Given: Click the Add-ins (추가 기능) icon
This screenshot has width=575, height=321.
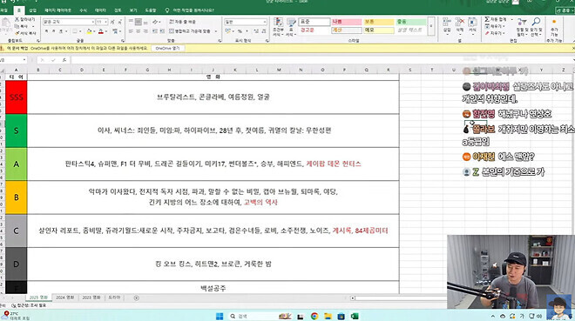Looking at the screenshot, I should (554, 26).
